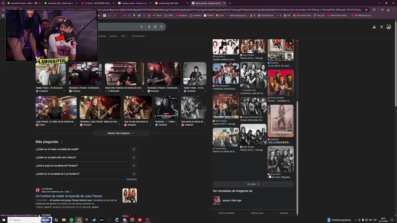
Task: Open the 'Comentarios' feedback link
Action: (x=132, y=179)
